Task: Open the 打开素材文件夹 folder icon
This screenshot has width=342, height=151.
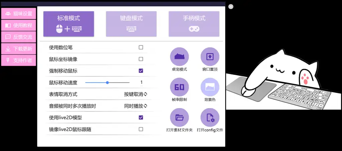Action: coord(179,117)
